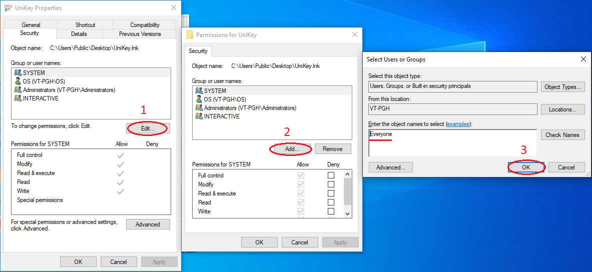Select Administrators group icon in Permissions dialog

[199, 108]
